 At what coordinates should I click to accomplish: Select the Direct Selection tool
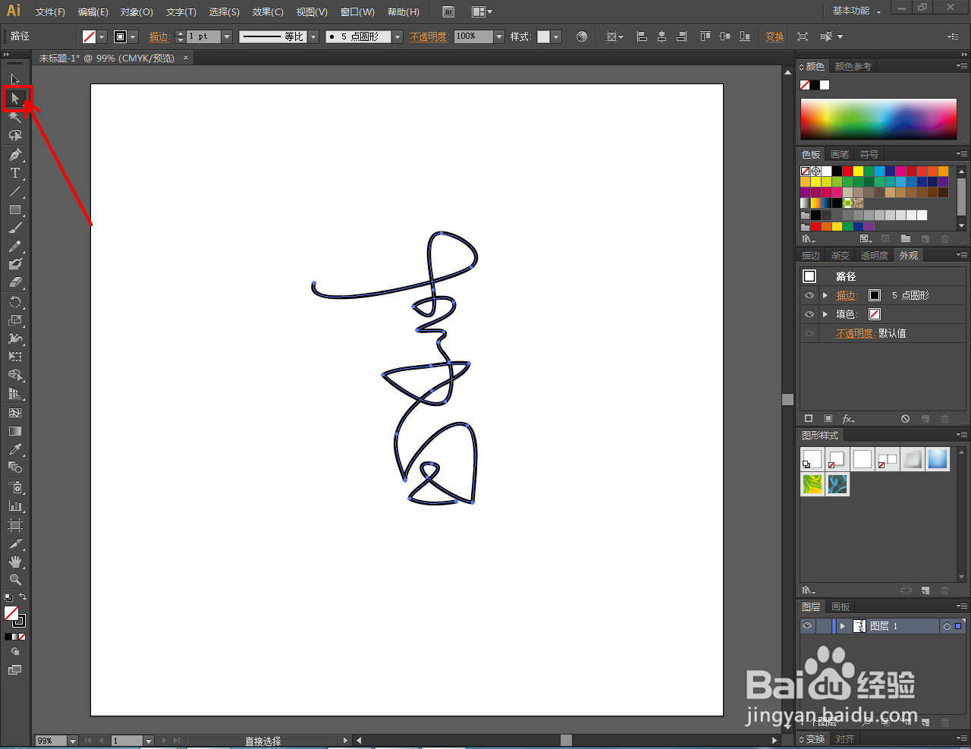coord(15,98)
